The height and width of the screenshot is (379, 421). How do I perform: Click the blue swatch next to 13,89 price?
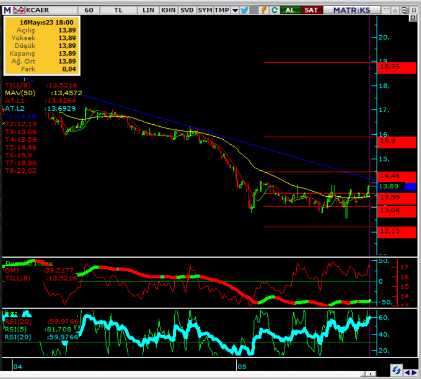coord(410,186)
